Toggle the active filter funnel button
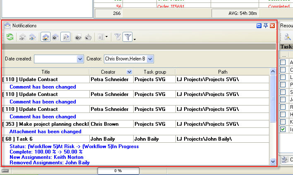 tap(128, 37)
